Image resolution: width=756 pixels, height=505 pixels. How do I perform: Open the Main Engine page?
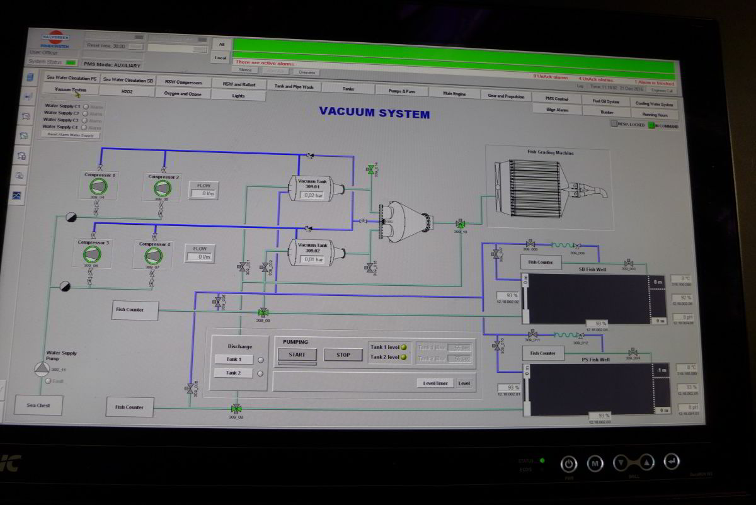(x=454, y=93)
